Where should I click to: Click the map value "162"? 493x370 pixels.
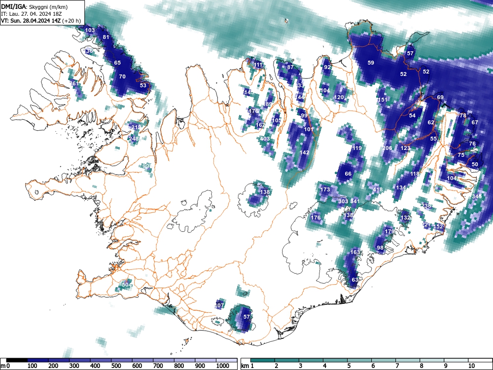(260, 125)
